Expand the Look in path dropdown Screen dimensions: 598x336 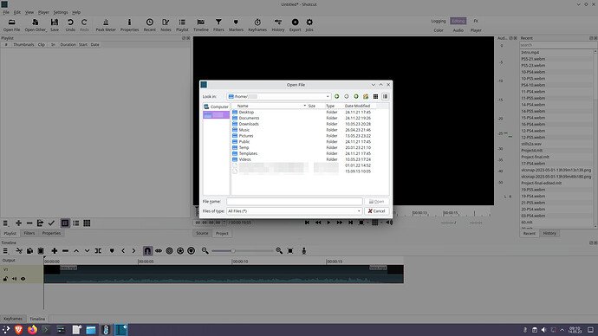[328, 96]
